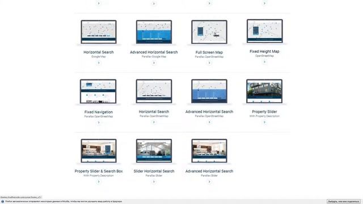Click Horizontal Search title above Google Map

tap(99, 52)
